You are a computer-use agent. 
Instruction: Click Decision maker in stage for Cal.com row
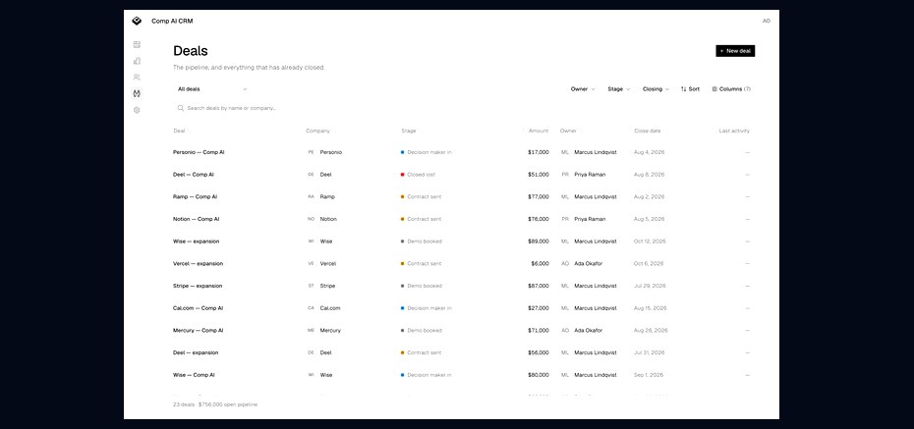(x=427, y=308)
